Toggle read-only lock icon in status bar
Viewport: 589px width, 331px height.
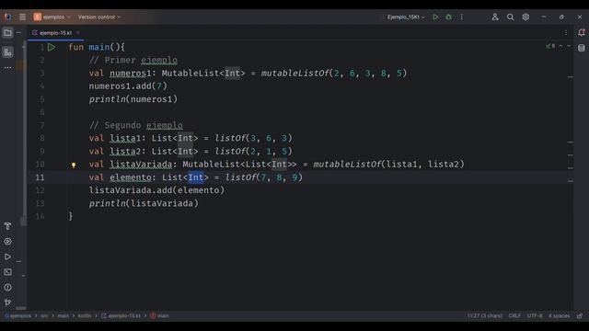tap(580, 315)
